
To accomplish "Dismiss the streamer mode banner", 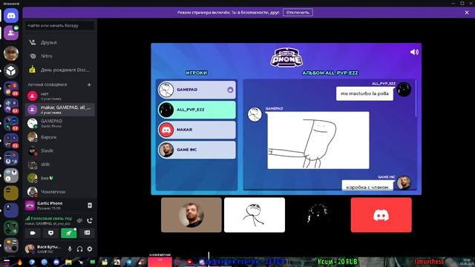I will pyautogui.click(x=467, y=13).
